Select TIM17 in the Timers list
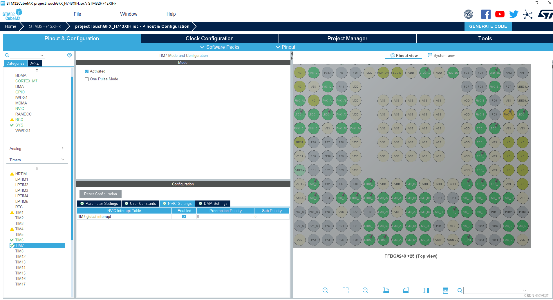This screenshot has height=300, width=553. (x=20, y=284)
